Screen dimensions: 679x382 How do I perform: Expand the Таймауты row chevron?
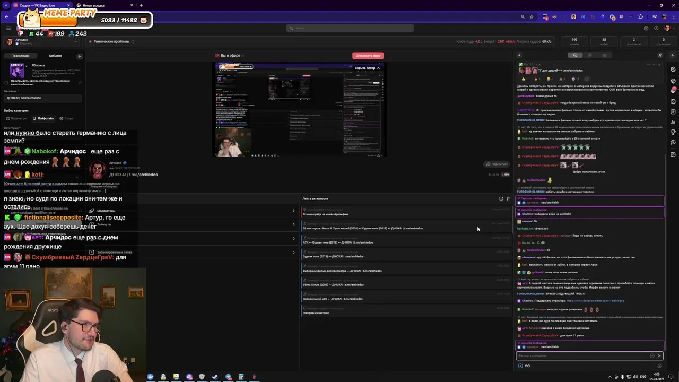(x=293, y=224)
